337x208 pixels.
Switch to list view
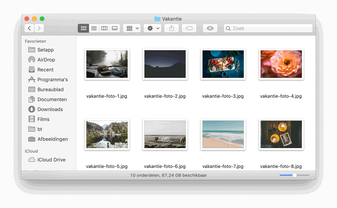(x=94, y=28)
